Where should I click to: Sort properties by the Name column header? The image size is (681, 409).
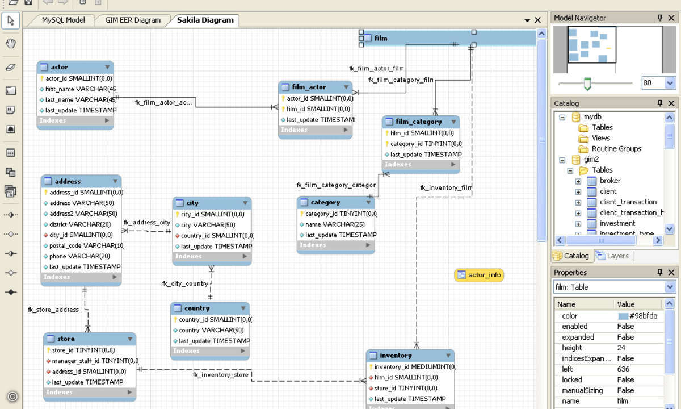tap(584, 304)
